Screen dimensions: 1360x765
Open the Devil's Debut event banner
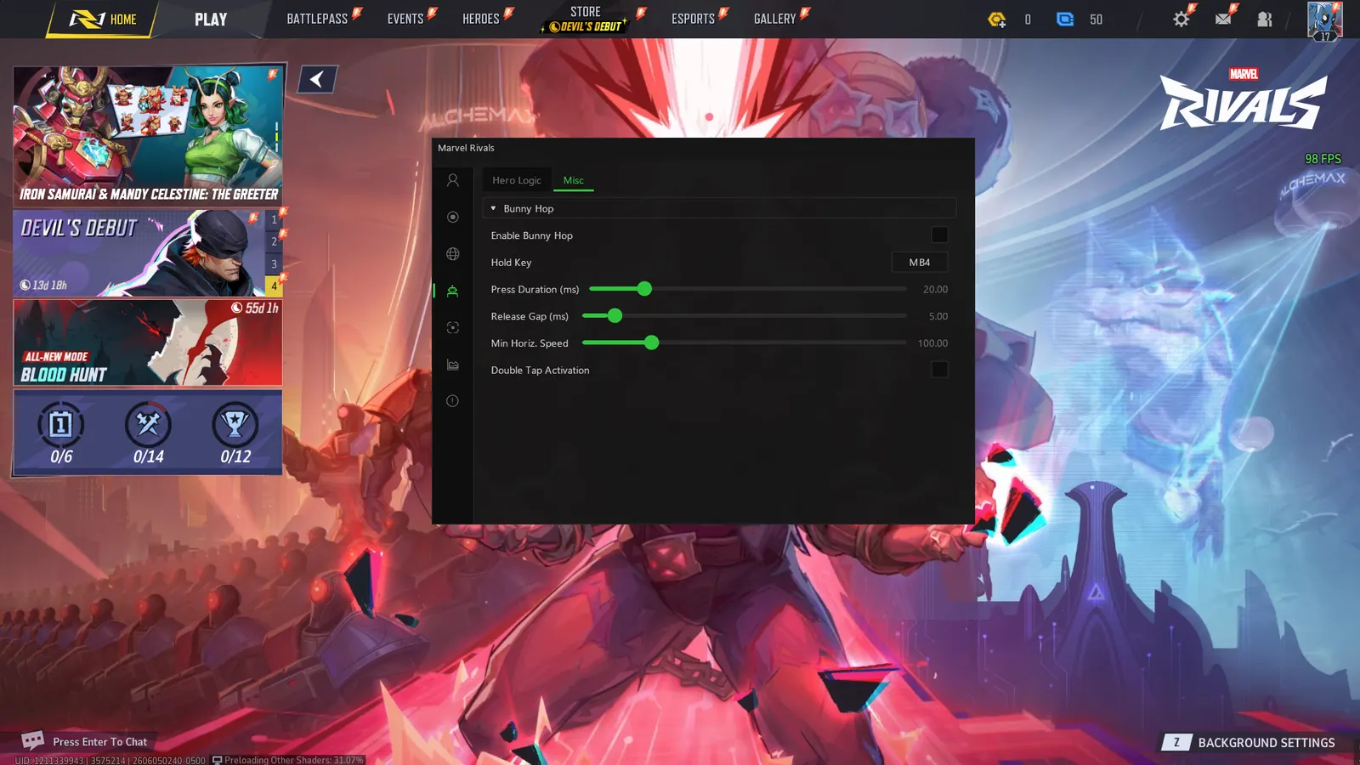coord(139,253)
